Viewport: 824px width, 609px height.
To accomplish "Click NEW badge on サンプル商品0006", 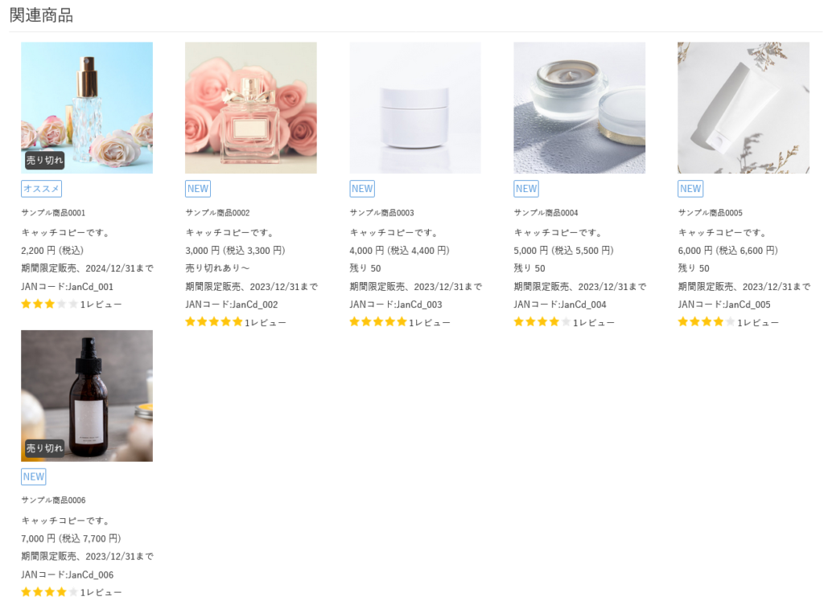I will click(33, 476).
